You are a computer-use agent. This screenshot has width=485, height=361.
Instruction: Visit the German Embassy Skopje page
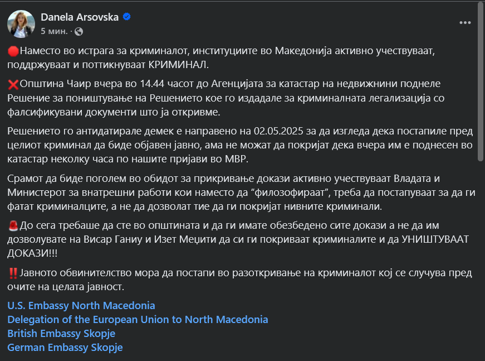[65, 348]
